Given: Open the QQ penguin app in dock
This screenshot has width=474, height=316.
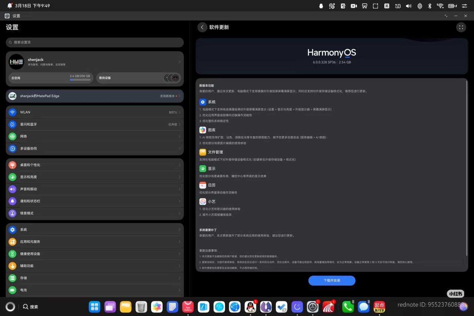Looking at the screenshot, I should coord(250,307).
